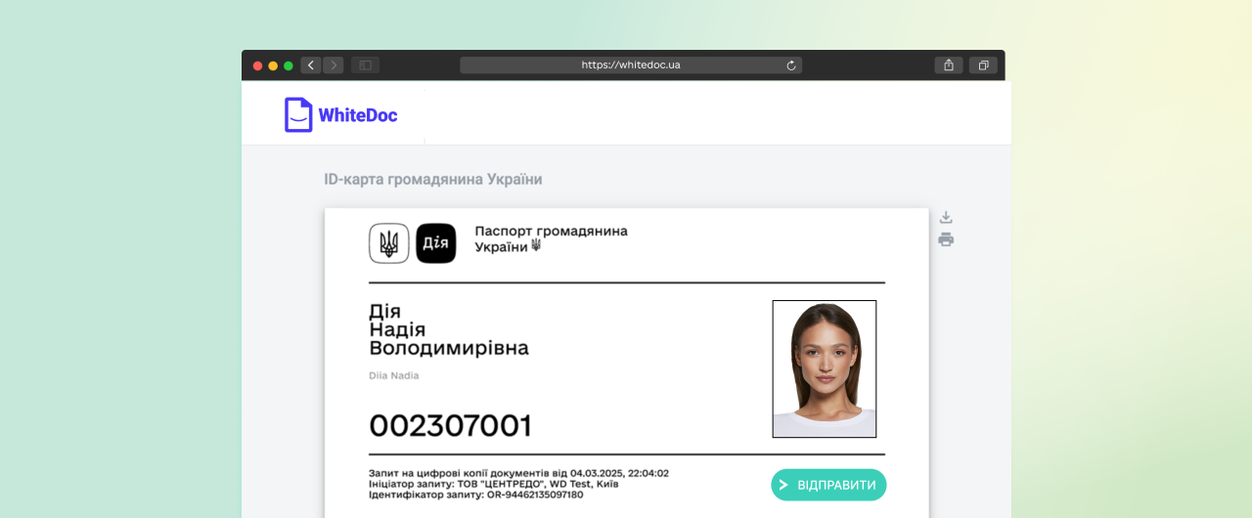Toggle the browser sidebar
The image size is (1252, 518).
point(365,65)
